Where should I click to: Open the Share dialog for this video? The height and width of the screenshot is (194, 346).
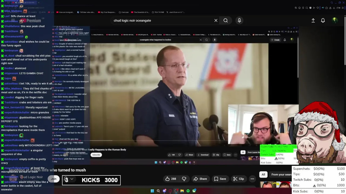[x=200, y=179]
